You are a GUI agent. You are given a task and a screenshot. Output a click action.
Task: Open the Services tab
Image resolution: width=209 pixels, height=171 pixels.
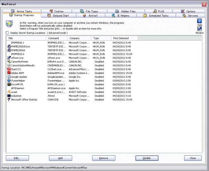[190, 15]
